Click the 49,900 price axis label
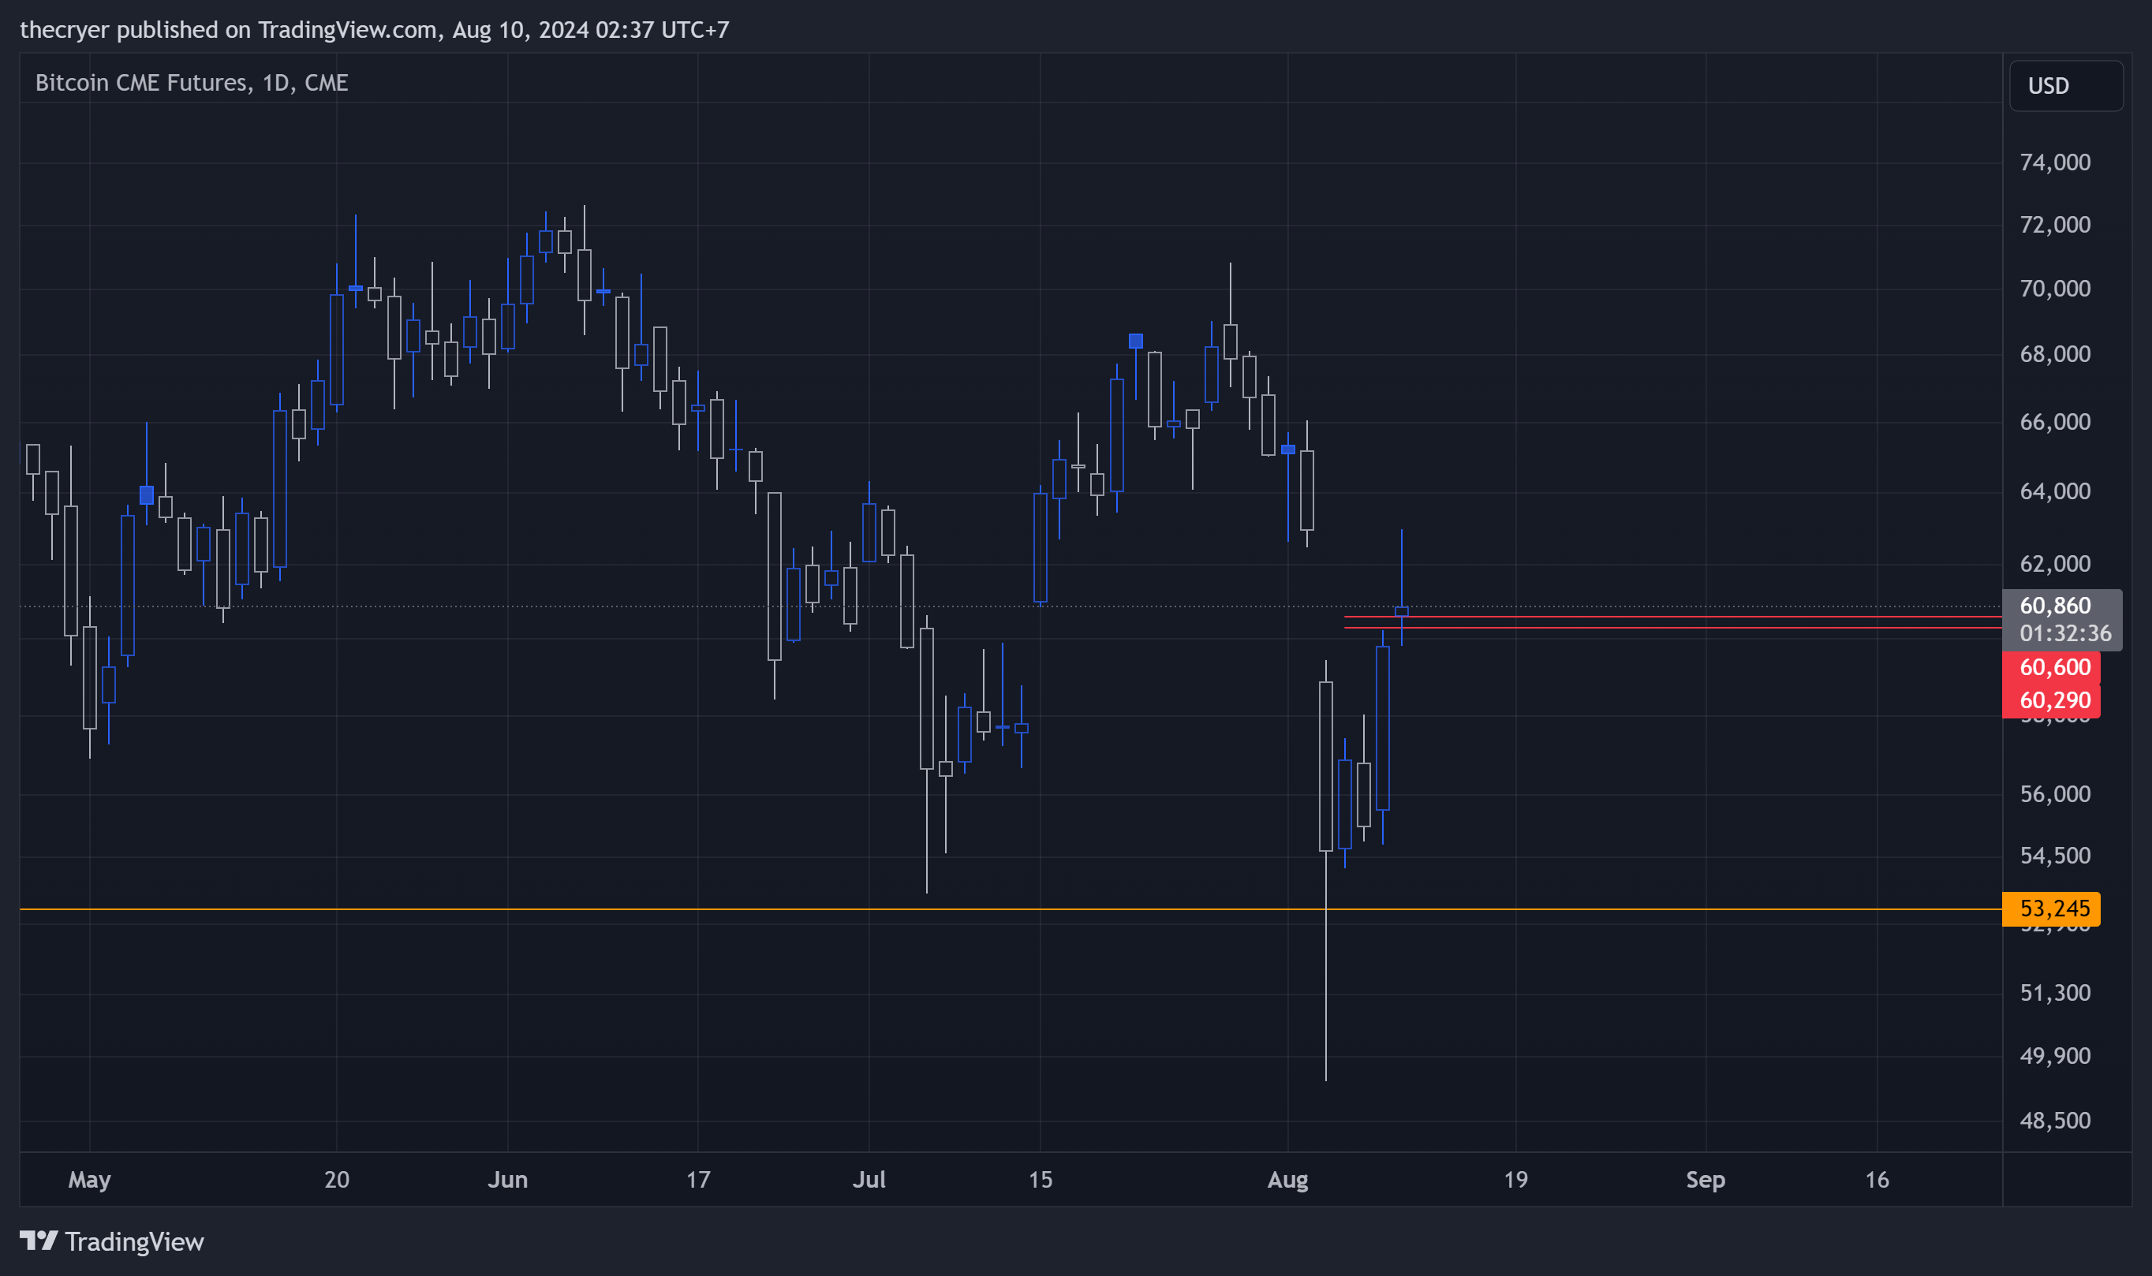 (x=2055, y=1056)
